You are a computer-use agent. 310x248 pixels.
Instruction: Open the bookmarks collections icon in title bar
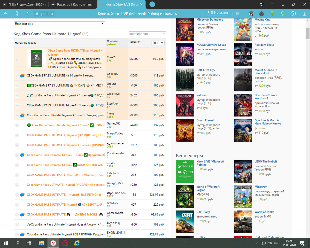coord(262,4)
